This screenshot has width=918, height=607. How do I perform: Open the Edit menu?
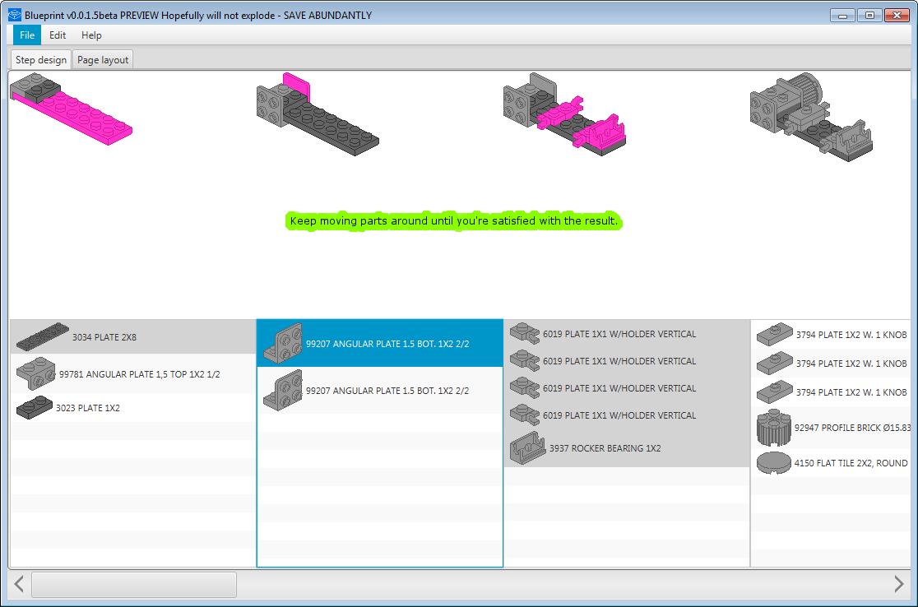pyautogui.click(x=58, y=35)
